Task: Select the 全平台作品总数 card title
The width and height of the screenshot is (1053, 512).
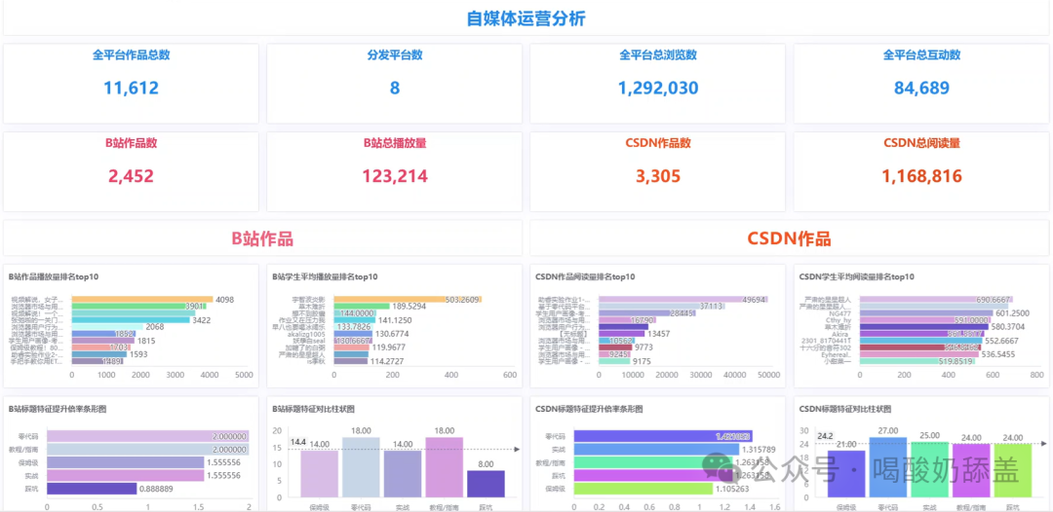Action: tap(131, 55)
